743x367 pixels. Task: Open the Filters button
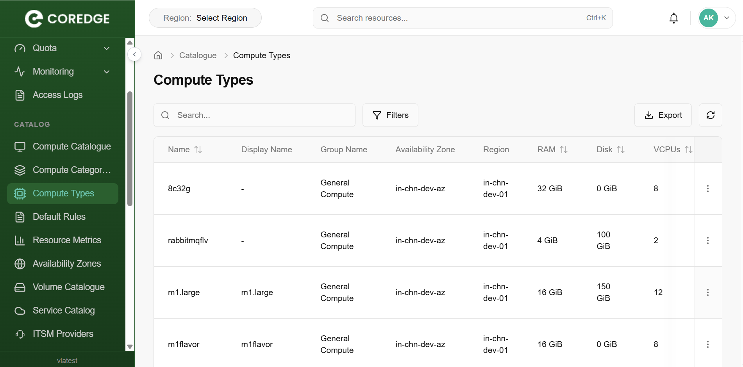(390, 115)
